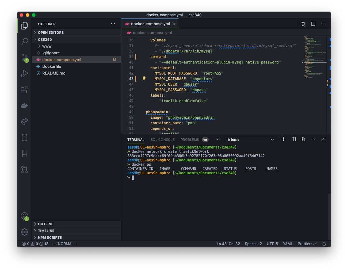Open the Docker extension panel
Viewport: 348px width, 270px height.
point(25,106)
